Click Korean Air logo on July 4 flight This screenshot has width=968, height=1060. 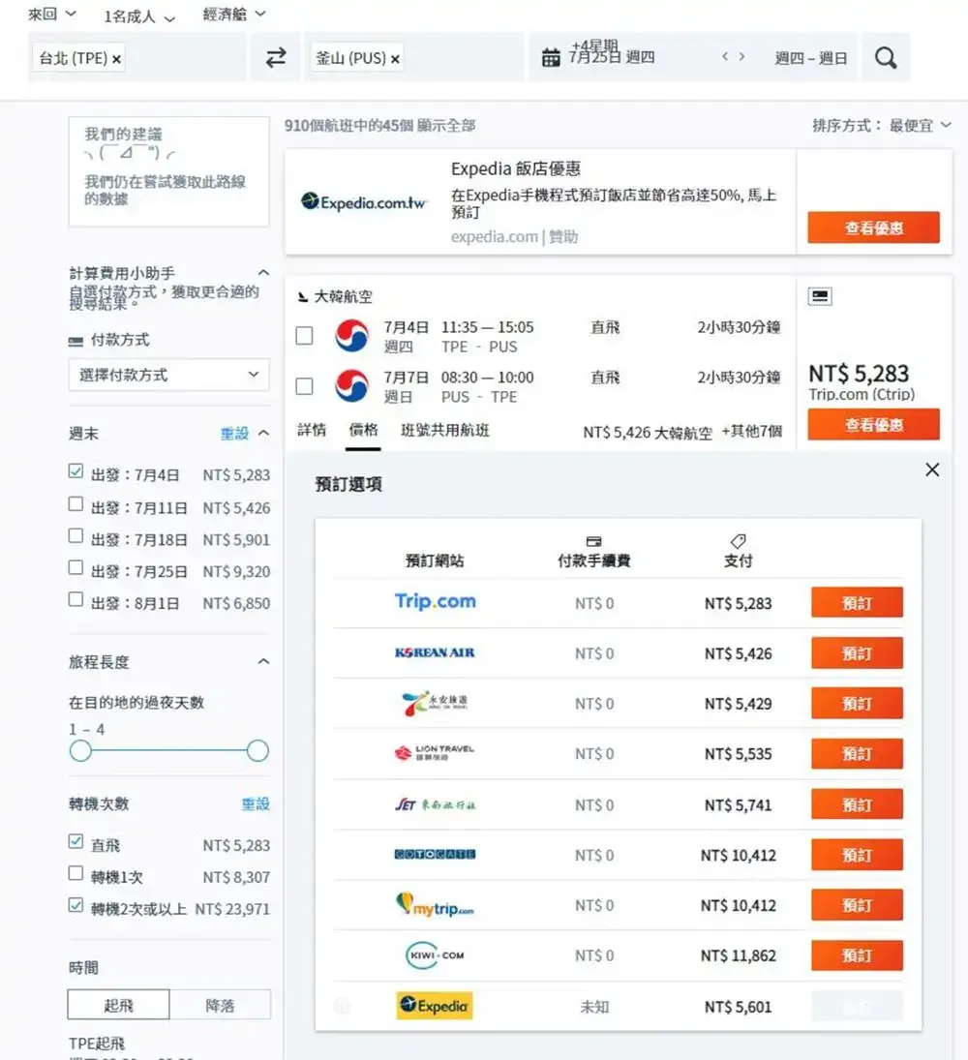click(x=351, y=336)
